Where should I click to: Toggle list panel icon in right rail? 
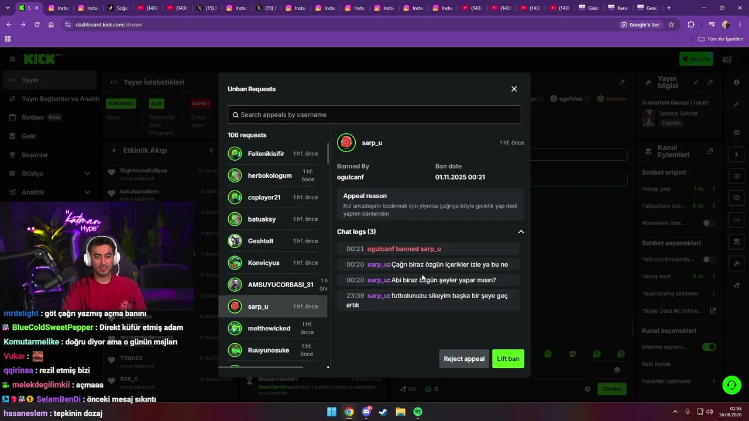736,176
